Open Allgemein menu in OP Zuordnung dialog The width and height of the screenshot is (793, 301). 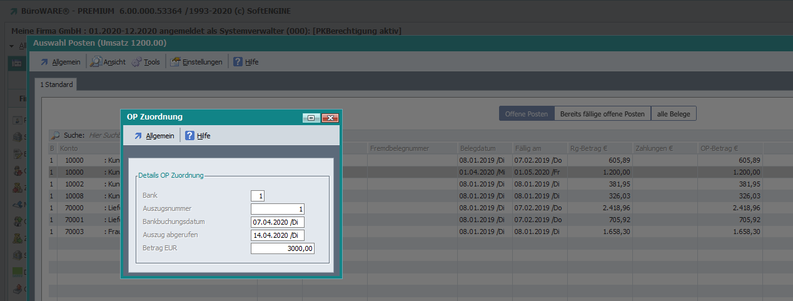tap(159, 136)
